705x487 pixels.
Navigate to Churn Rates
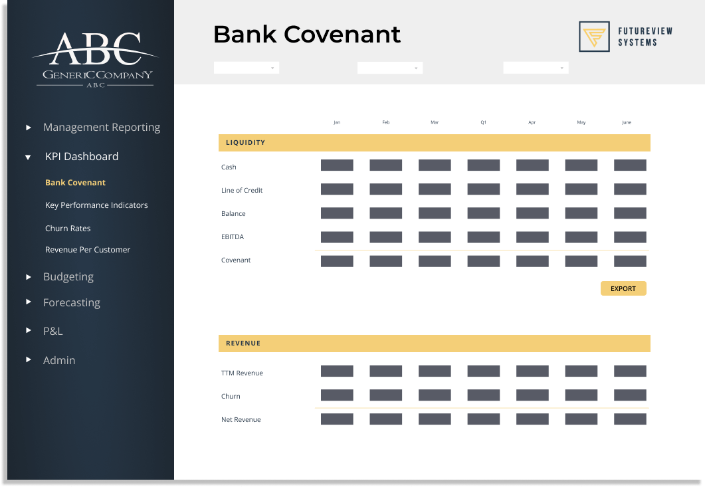pyautogui.click(x=68, y=228)
